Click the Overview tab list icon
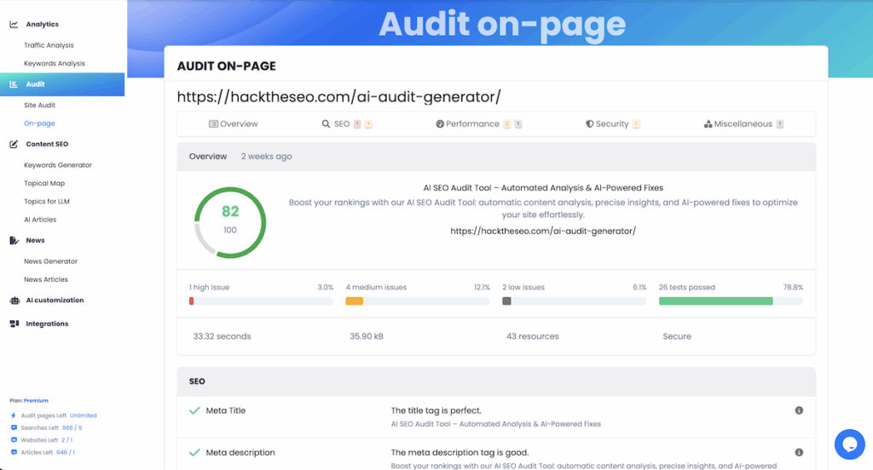The width and height of the screenshot is (873, 470). pyautogui.click(x=213, y=124)
